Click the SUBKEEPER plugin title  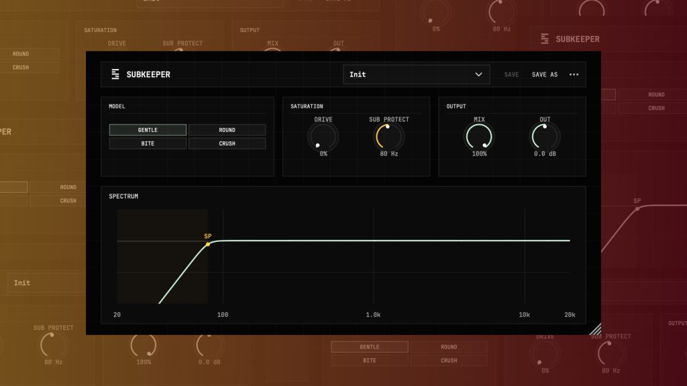coord(148,74)
